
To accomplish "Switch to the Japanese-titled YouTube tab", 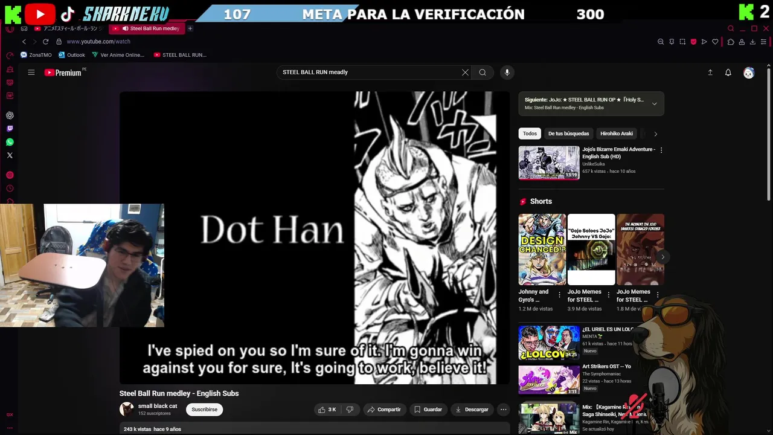I will (x=68, y=28).
